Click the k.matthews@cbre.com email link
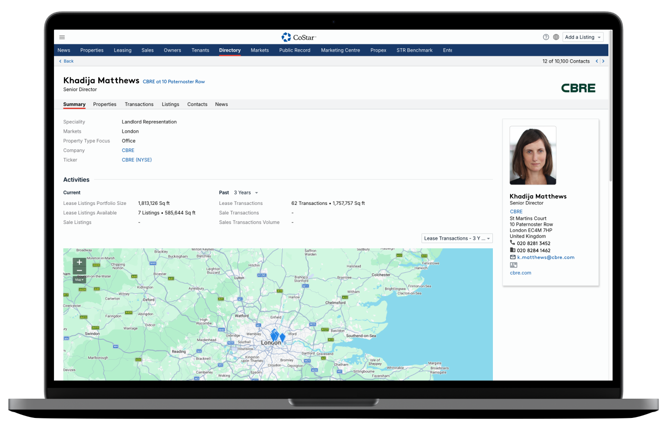This screenshot has height=427, width=668. [545, 257]
